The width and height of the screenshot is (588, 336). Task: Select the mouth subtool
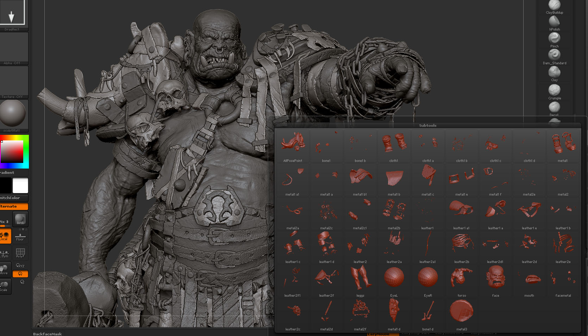[529, 281]
